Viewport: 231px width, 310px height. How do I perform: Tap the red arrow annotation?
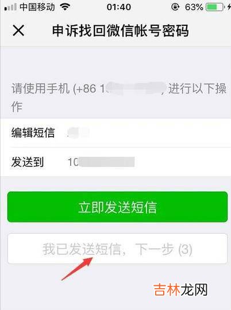77,269
